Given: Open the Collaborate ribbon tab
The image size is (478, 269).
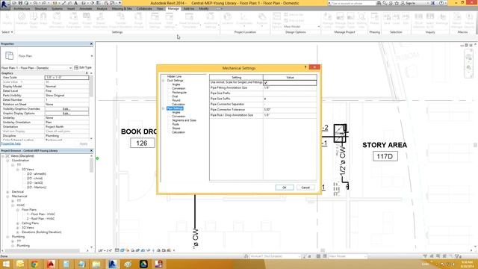Looking at the screenshot, I should tap(144, 8).
